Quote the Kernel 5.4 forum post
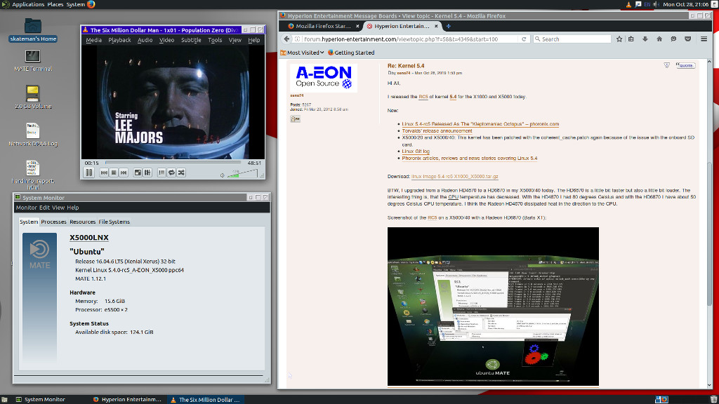Viewport: 719px width, 404px height. pos(685,65)
